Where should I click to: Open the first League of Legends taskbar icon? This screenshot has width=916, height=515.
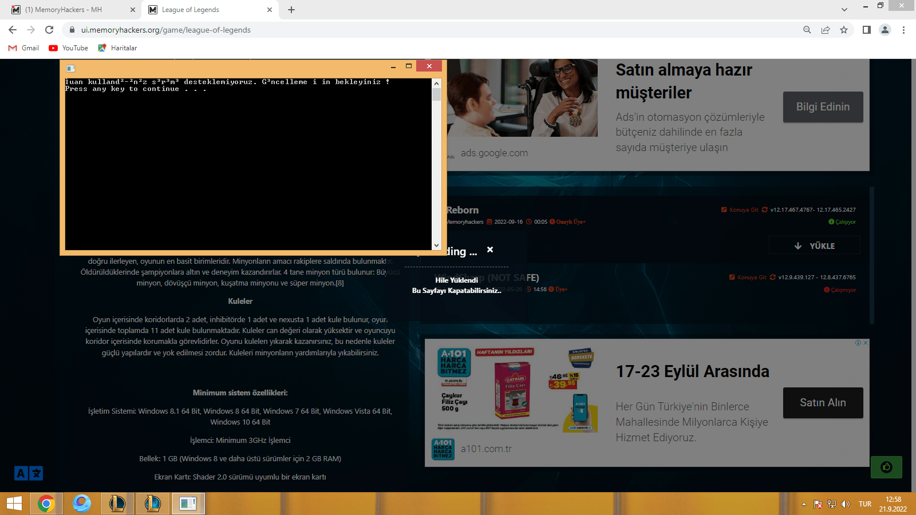(x=117, y=504)
